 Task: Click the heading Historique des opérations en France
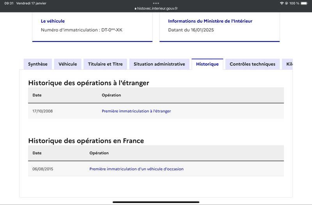pyautogui.click(x=86, y=141)
